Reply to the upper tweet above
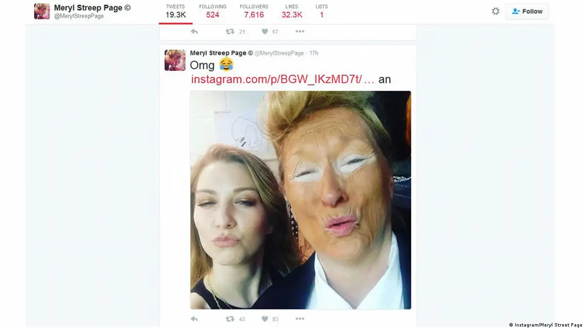The image size is (585, 329). pos(194,32)
